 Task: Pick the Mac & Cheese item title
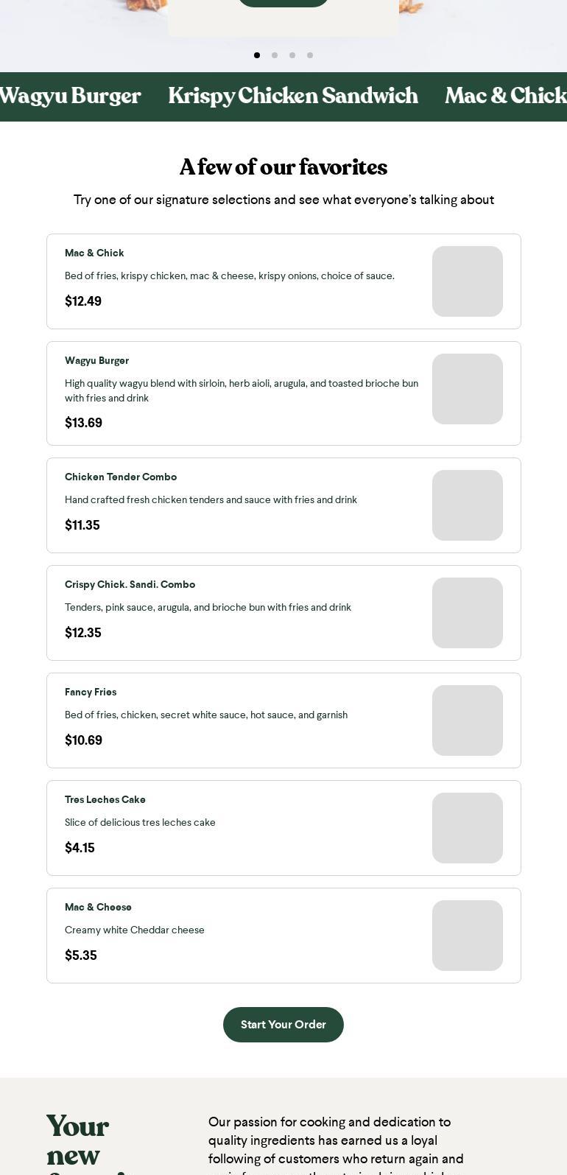click(x=98, y=907)
